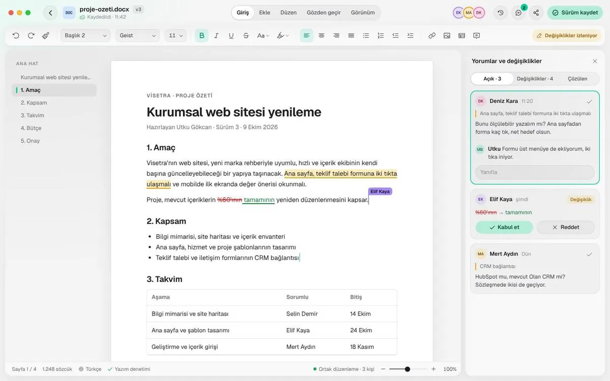Click the 'Sürüm kaydet' button
This screenshot has width=610, height=381.
pos(575,13)
